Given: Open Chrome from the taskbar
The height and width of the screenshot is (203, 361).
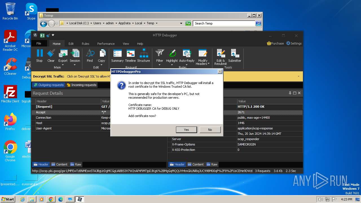Looking at the screenshot, I should (51, 199).
